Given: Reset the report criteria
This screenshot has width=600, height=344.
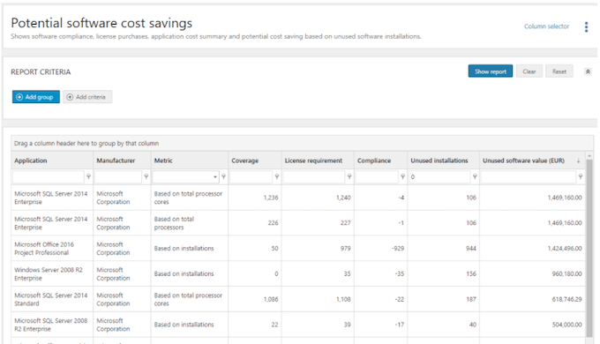Looking at the screenshot, I should pyautogui.click(x=559, y=71).
